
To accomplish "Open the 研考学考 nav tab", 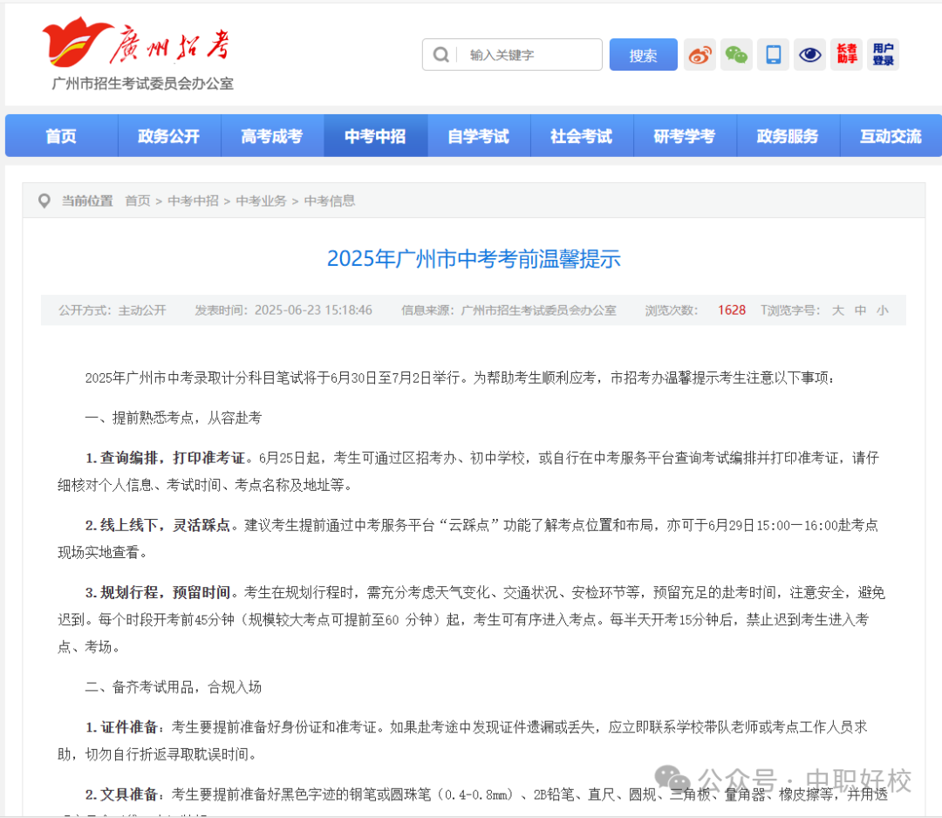I will (x=685, y=136).
